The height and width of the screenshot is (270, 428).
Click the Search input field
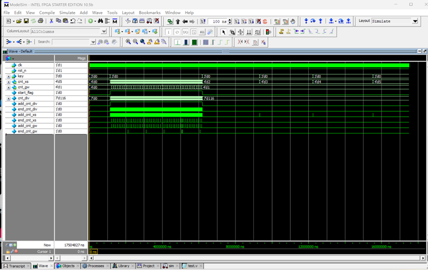(71, 42)
